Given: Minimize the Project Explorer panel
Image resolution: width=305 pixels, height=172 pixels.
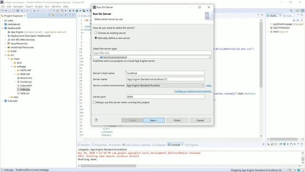Looking at the screenshot, I should (x=70, y=15).
